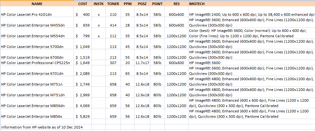Viewport: 315px width, 131px height.
Task: Select the PGWT column header cell
Action: click(x=157, y=4)
